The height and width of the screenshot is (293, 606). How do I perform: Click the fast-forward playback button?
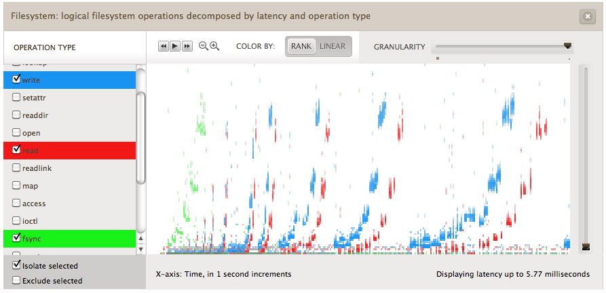[187, 46]
